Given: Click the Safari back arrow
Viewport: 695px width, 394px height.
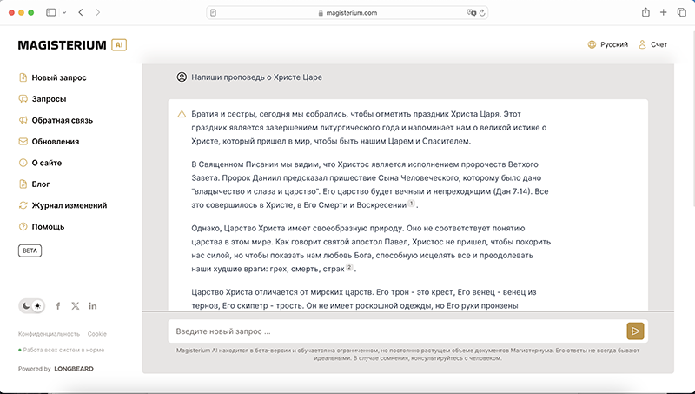Looking at the screenshot, I should click(x=81, y=12).
